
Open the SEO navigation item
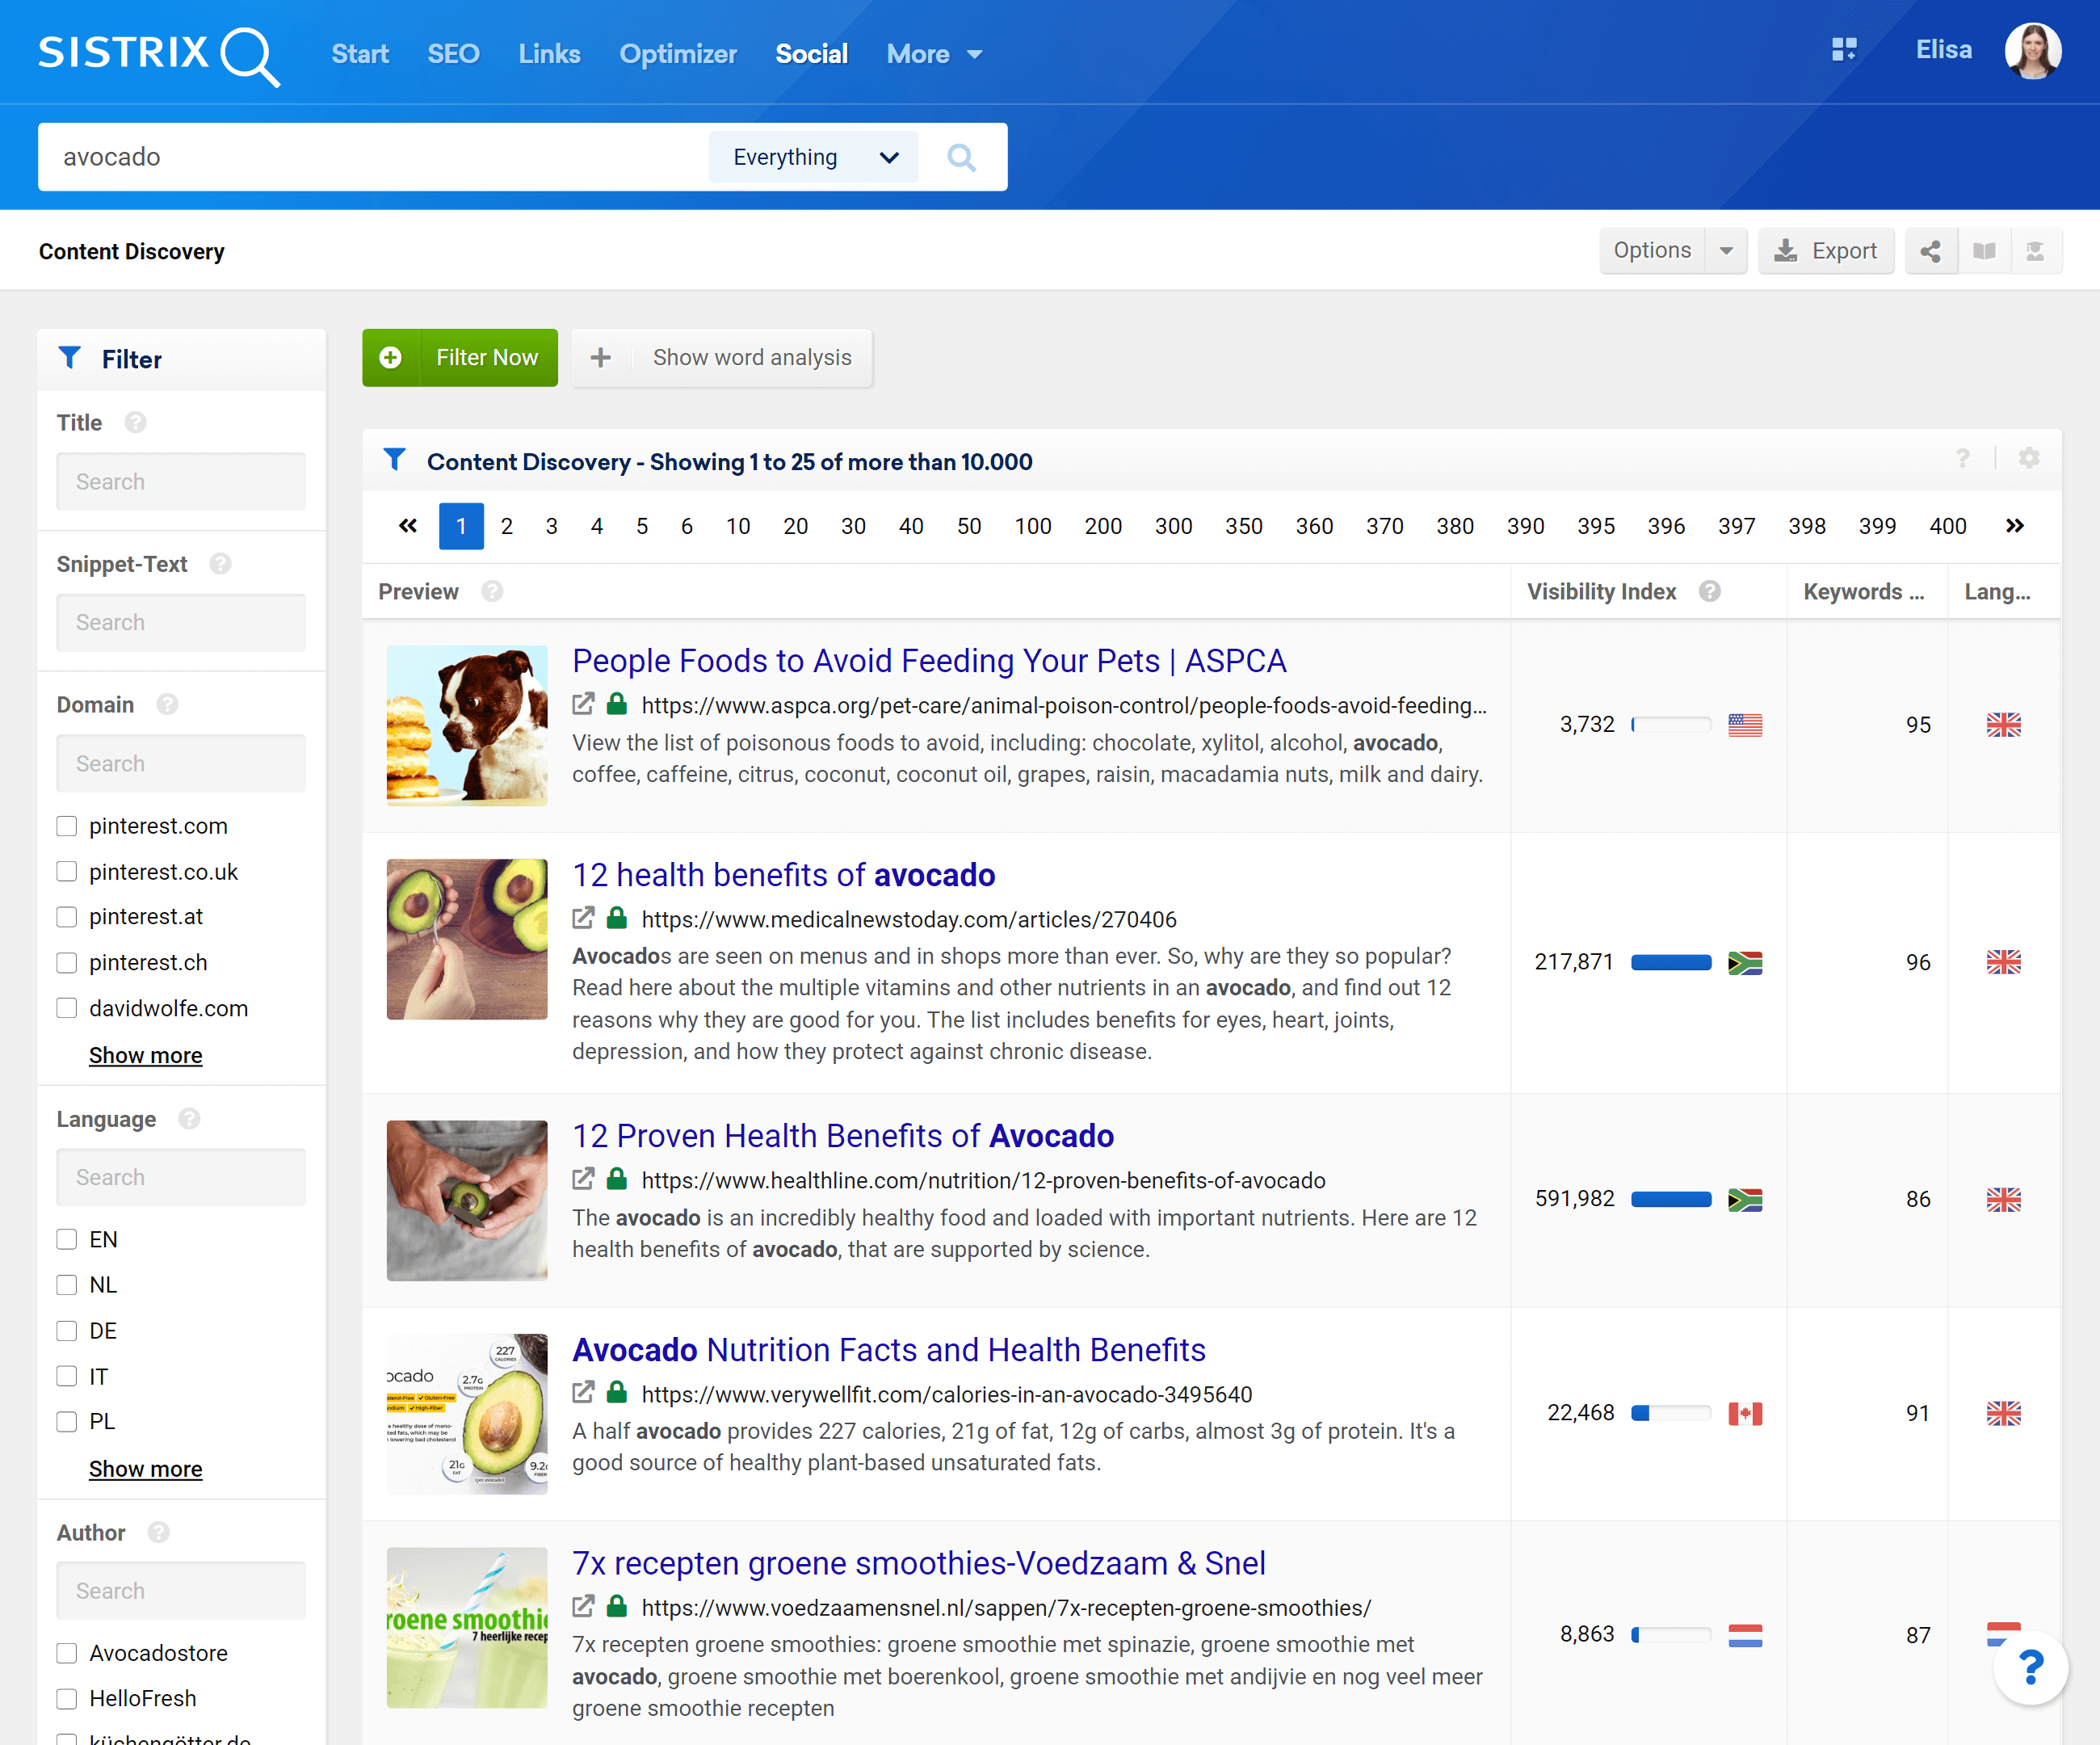click(454, 54)
